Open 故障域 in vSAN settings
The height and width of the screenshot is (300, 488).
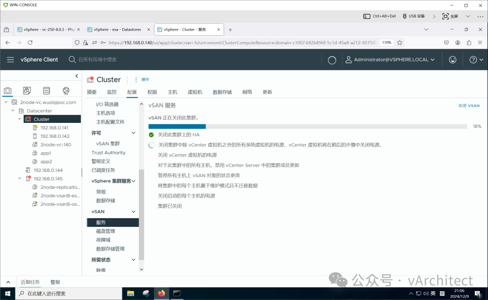(x=103, y=240)
